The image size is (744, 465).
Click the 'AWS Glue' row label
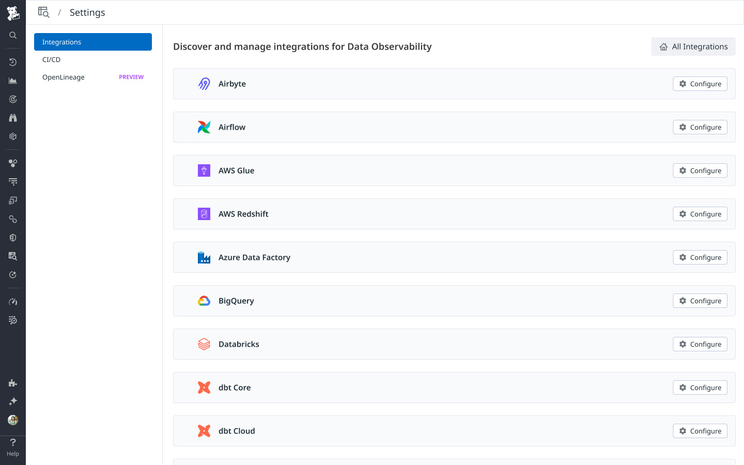click(236, 171)
